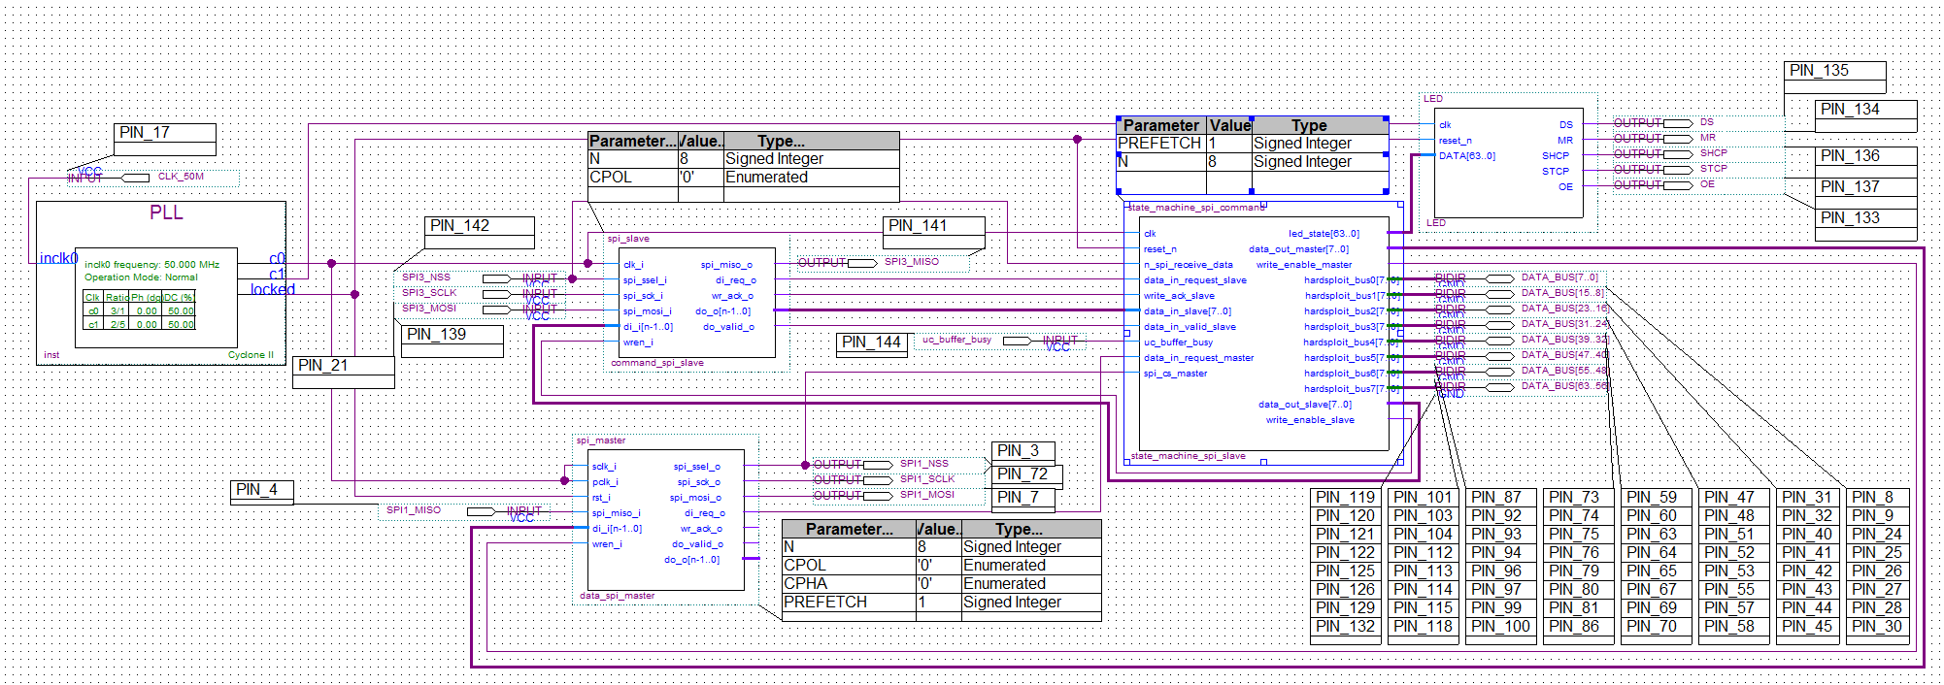This screenshot has width=1944, height=685.
Task: Click the PIN_101 label
Action: click(x=1424, y=498)
